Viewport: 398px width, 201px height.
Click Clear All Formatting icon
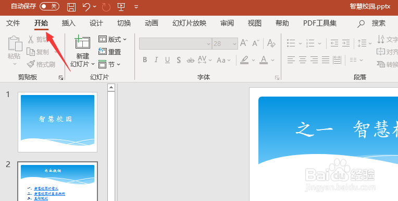pos(271,43)
